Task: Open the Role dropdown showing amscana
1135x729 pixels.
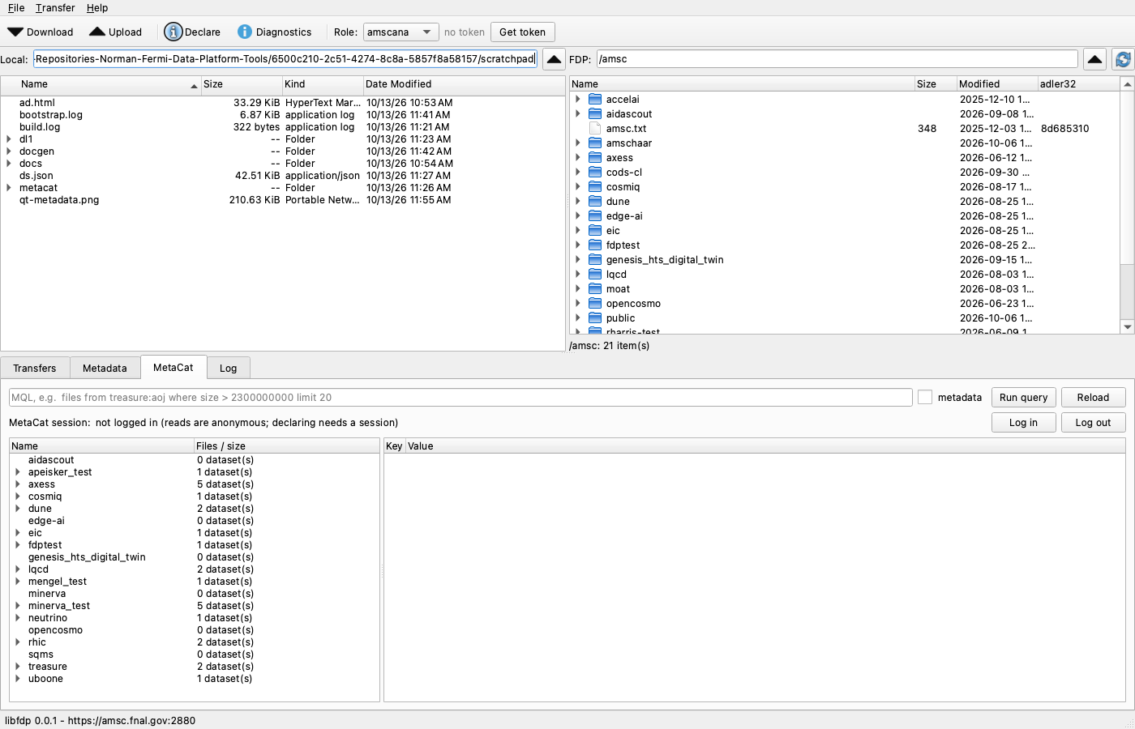Action: tap(401, 32)
